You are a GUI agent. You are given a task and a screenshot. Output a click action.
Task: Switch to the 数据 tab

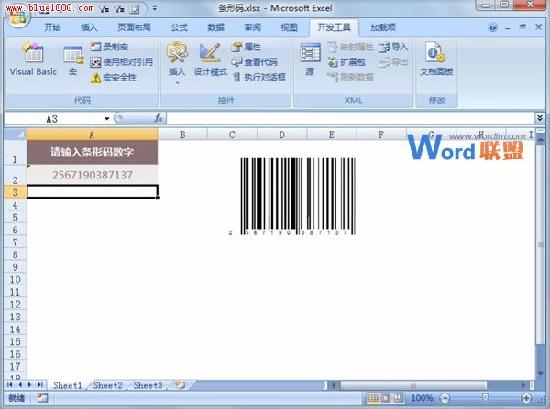(x=215, y=27)
